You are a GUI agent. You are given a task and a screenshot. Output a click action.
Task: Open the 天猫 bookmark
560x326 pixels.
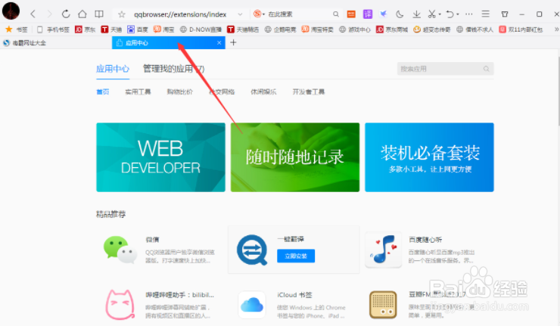(111, 29)
